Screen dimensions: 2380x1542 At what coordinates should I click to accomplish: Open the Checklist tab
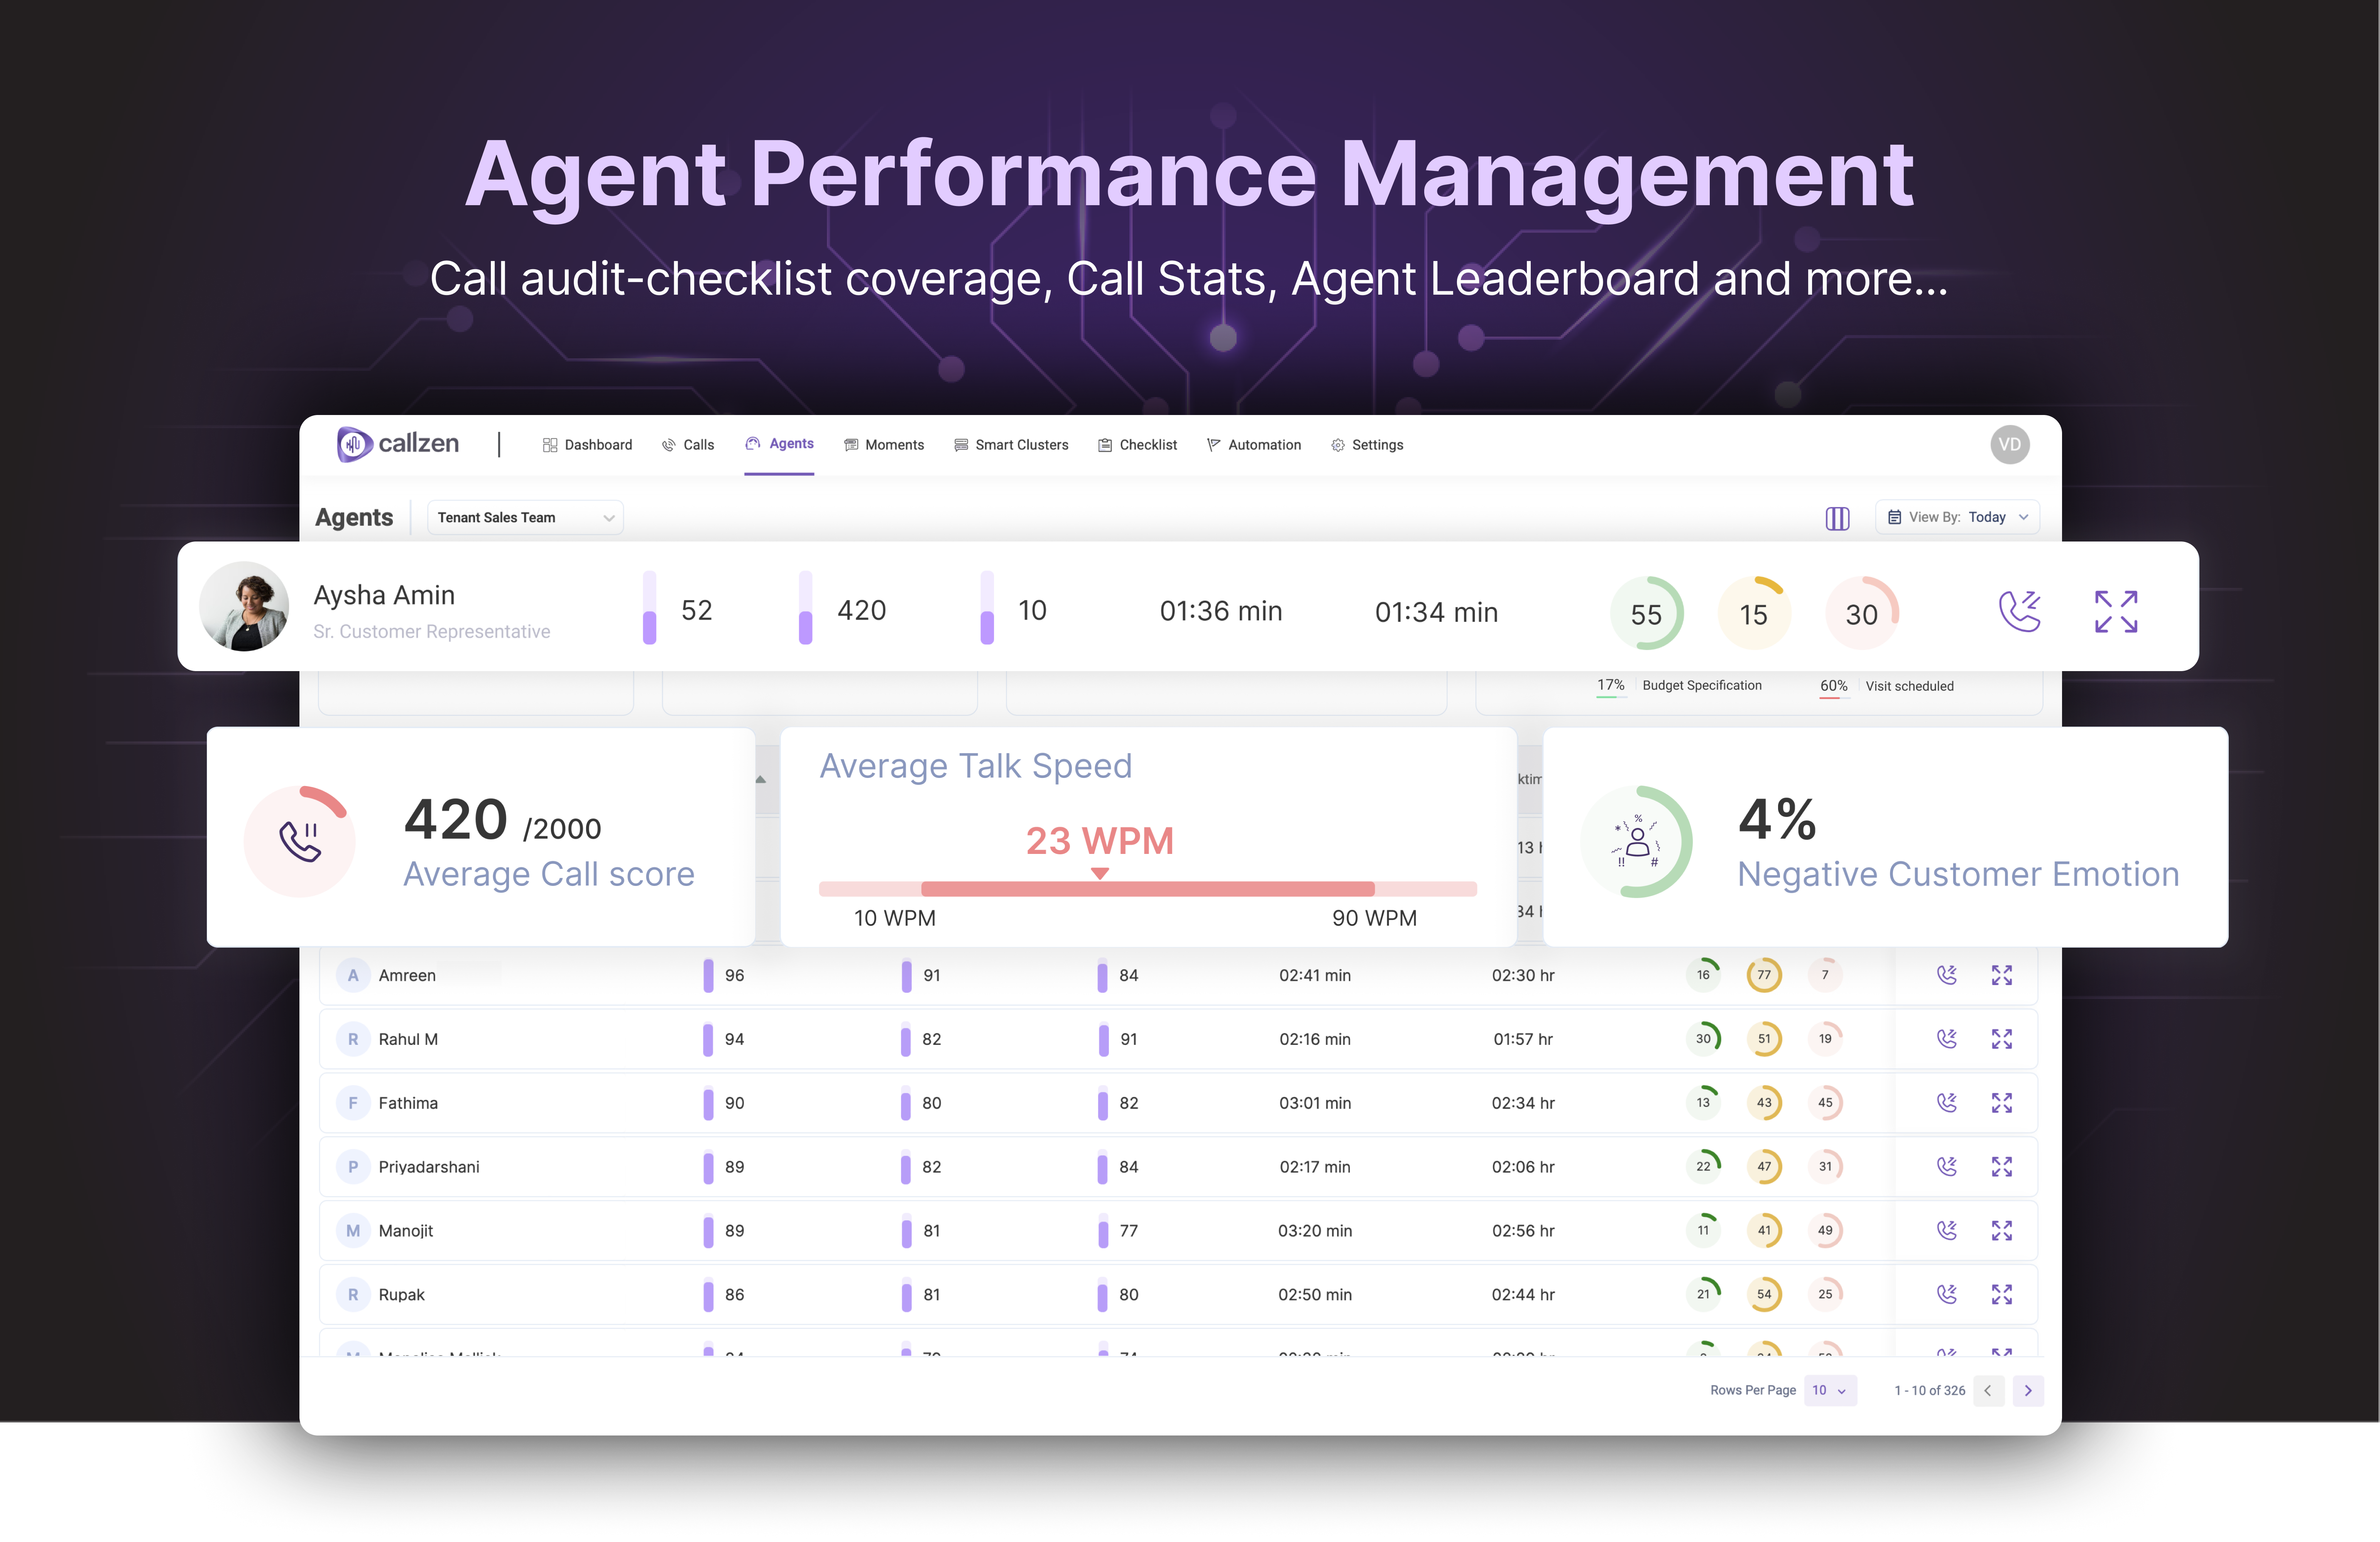(x=1137, y=445)
